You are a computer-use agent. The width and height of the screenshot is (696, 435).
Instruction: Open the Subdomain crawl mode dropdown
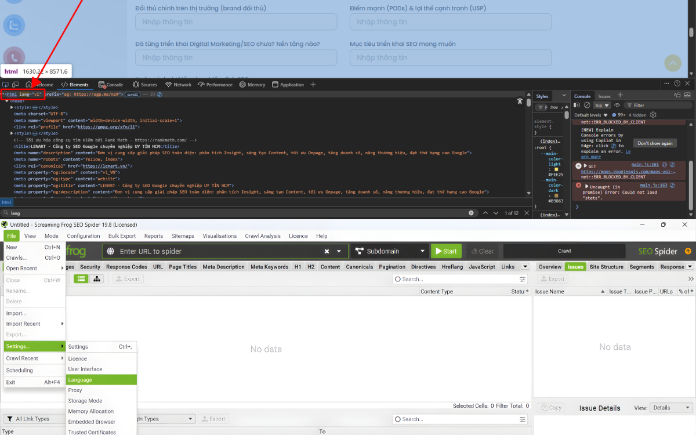tap(390, 251)
